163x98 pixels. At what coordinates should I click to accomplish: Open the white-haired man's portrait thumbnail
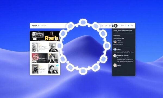(35, 47)
